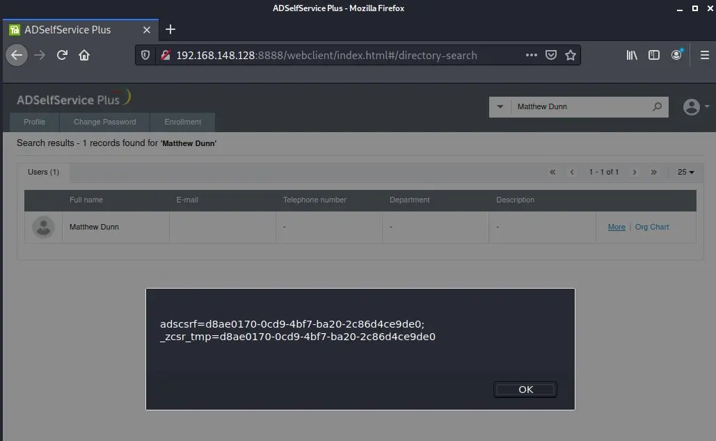This screenshot has height=441, width=716.
Task: Click the Firefox home icon
Action: [x=83, y=55]
